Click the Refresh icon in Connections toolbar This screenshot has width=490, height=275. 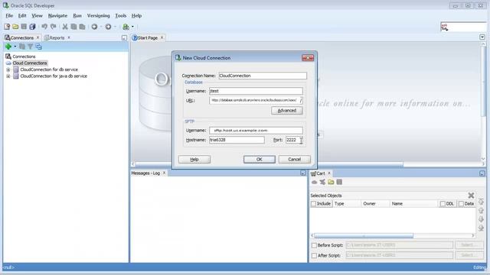point(22,47)
